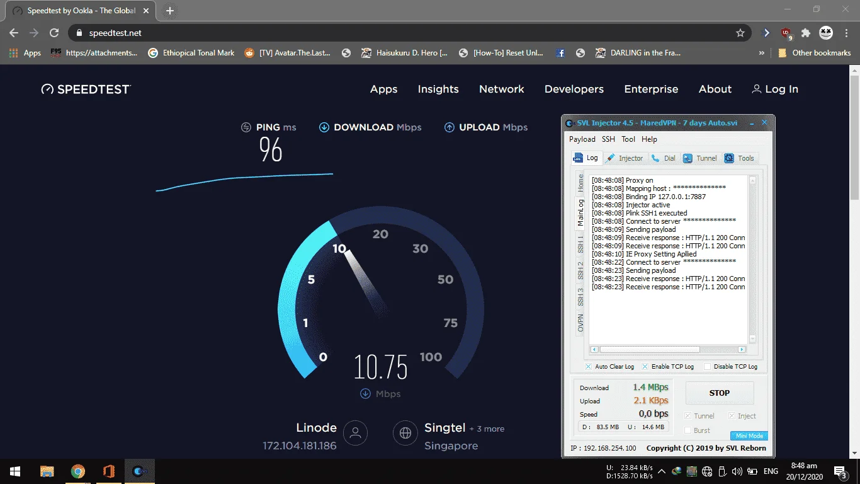This screenshot has width=860, height=484.
Task: Click the globe icon next to Singtel
Action: (x=405, y=433)
